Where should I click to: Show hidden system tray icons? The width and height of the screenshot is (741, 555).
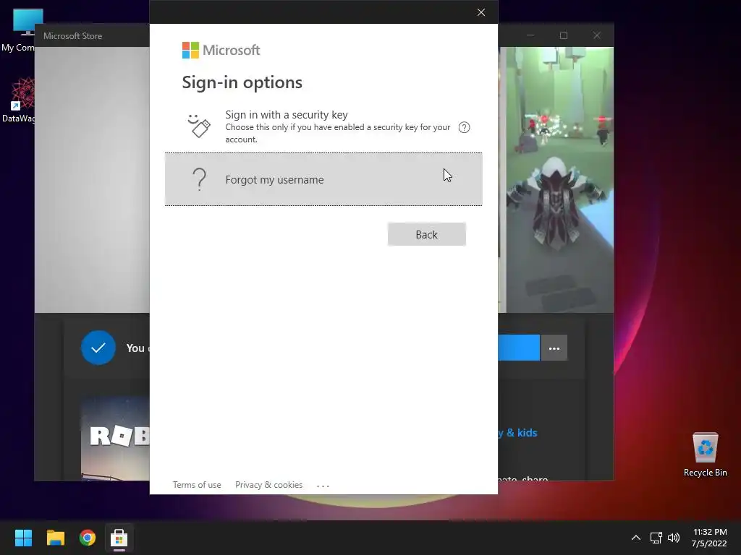pyautogui.click(x=636, y=538)
